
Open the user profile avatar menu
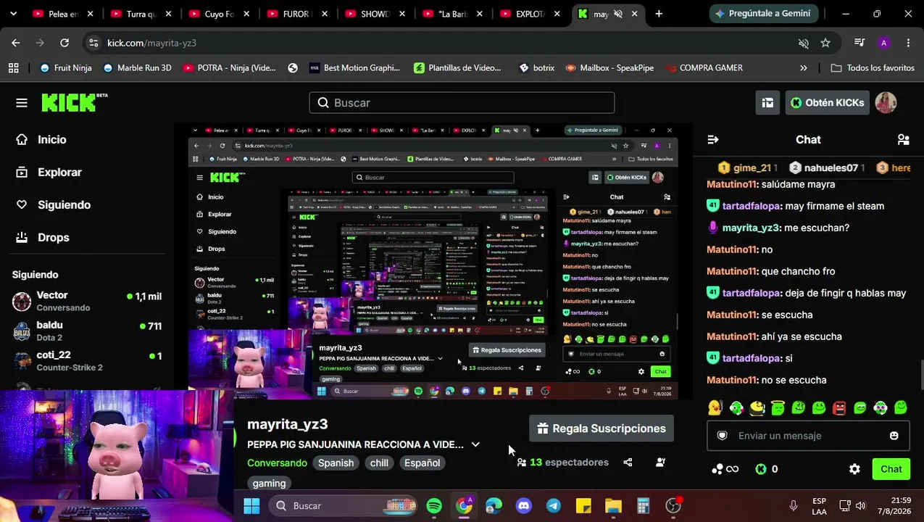point(886,103)
